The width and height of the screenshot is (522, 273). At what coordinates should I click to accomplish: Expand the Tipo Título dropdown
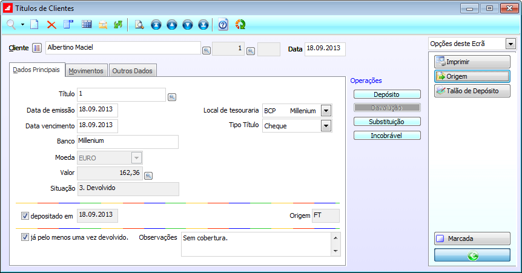(326, 126)
